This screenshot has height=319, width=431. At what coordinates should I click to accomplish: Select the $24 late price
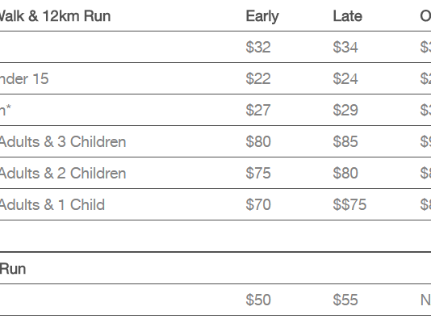click(x=345, y=78)
